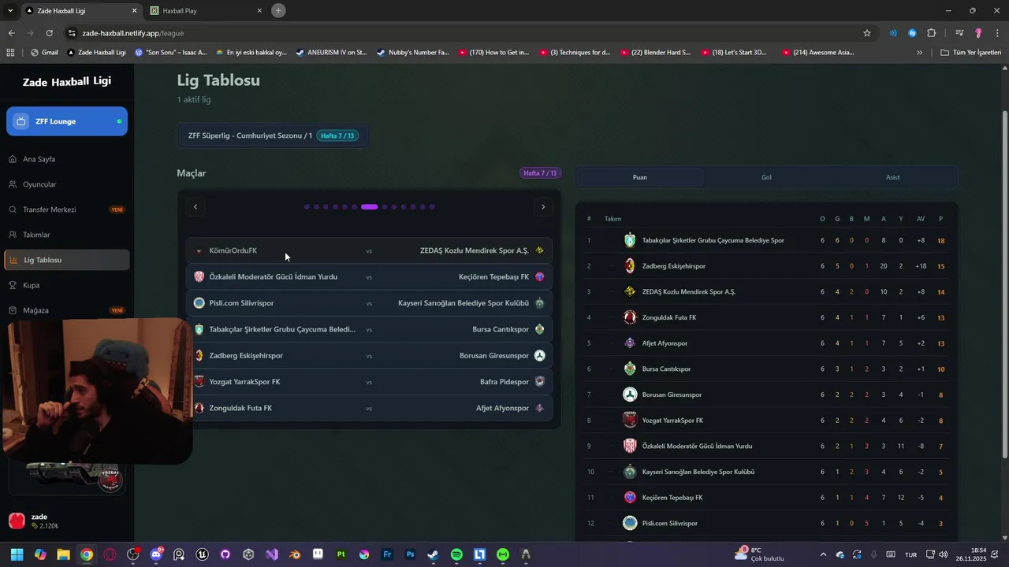This screenshot has width=1009, height=567.
Task: Select Kayseri Sarıoğlan Belediye standings row
Action: click(766, 472)
